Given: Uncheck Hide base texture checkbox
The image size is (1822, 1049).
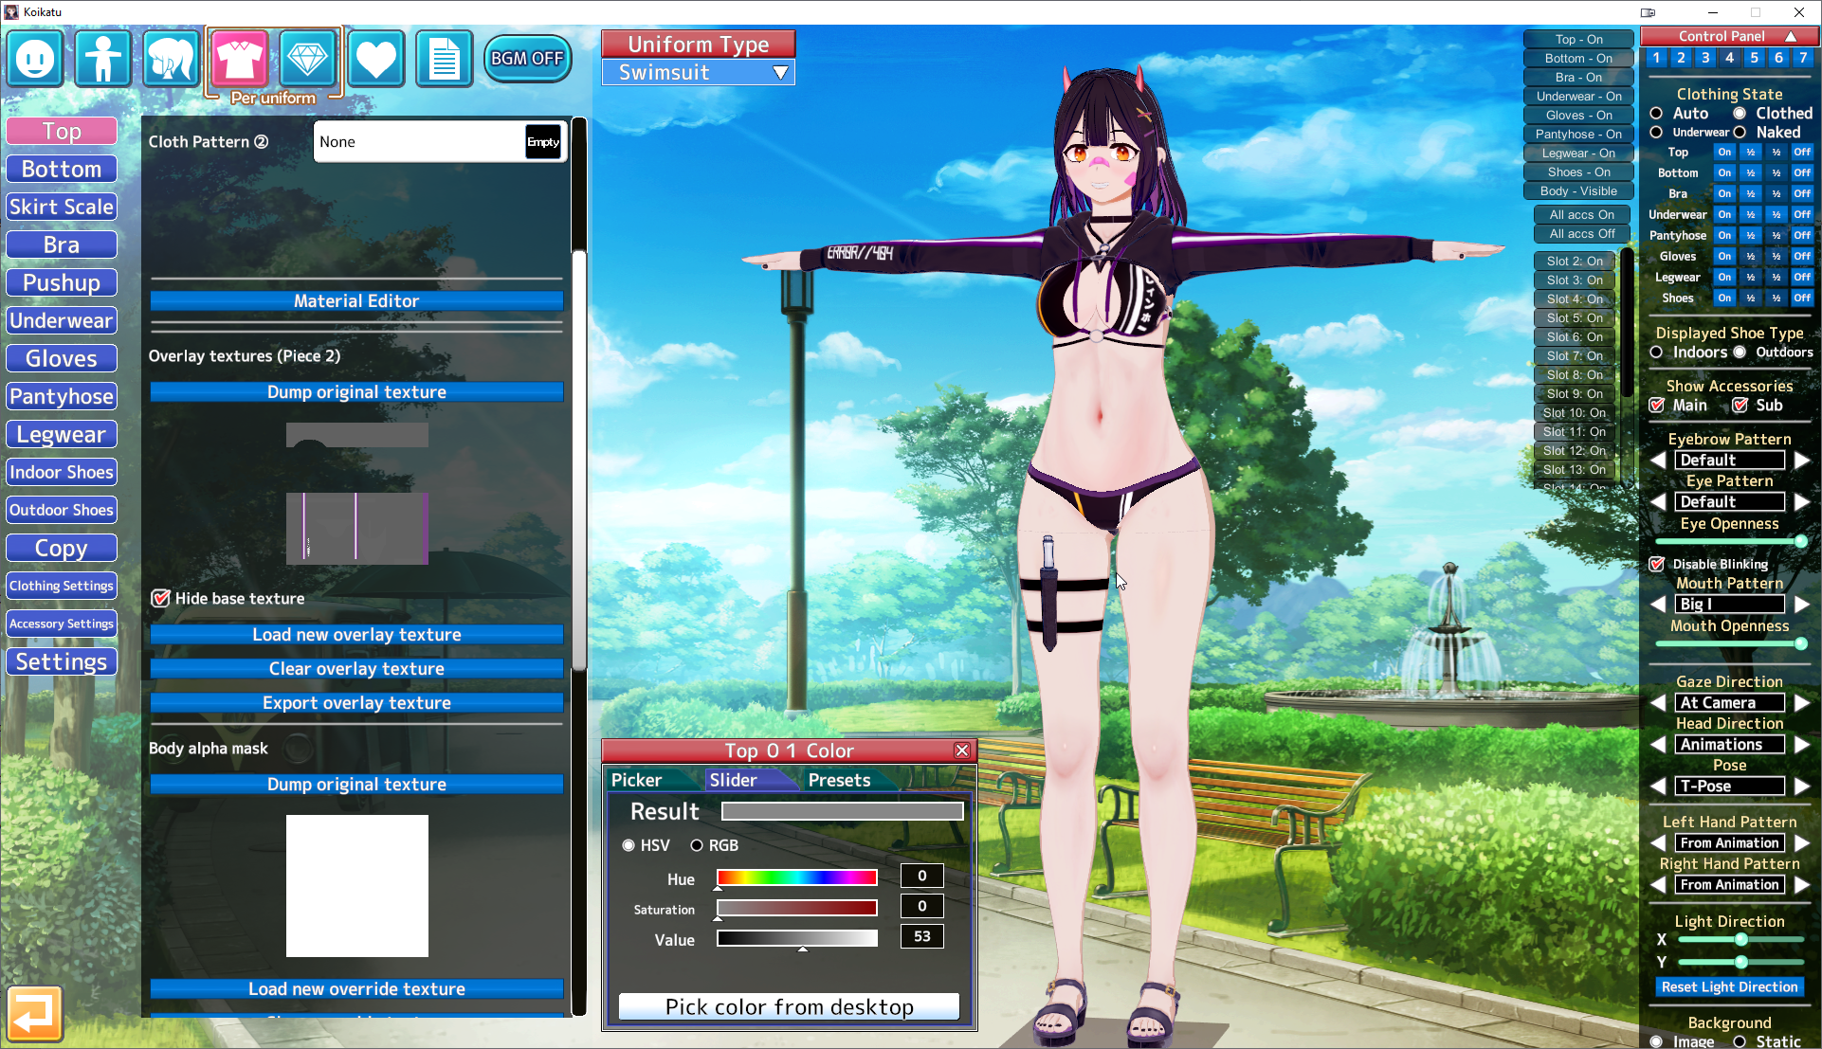Looking at the screenshot, I should [x=161, y=598].
